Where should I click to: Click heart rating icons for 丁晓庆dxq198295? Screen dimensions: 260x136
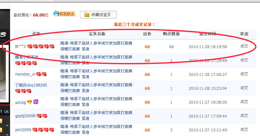(x=23, y=91)
